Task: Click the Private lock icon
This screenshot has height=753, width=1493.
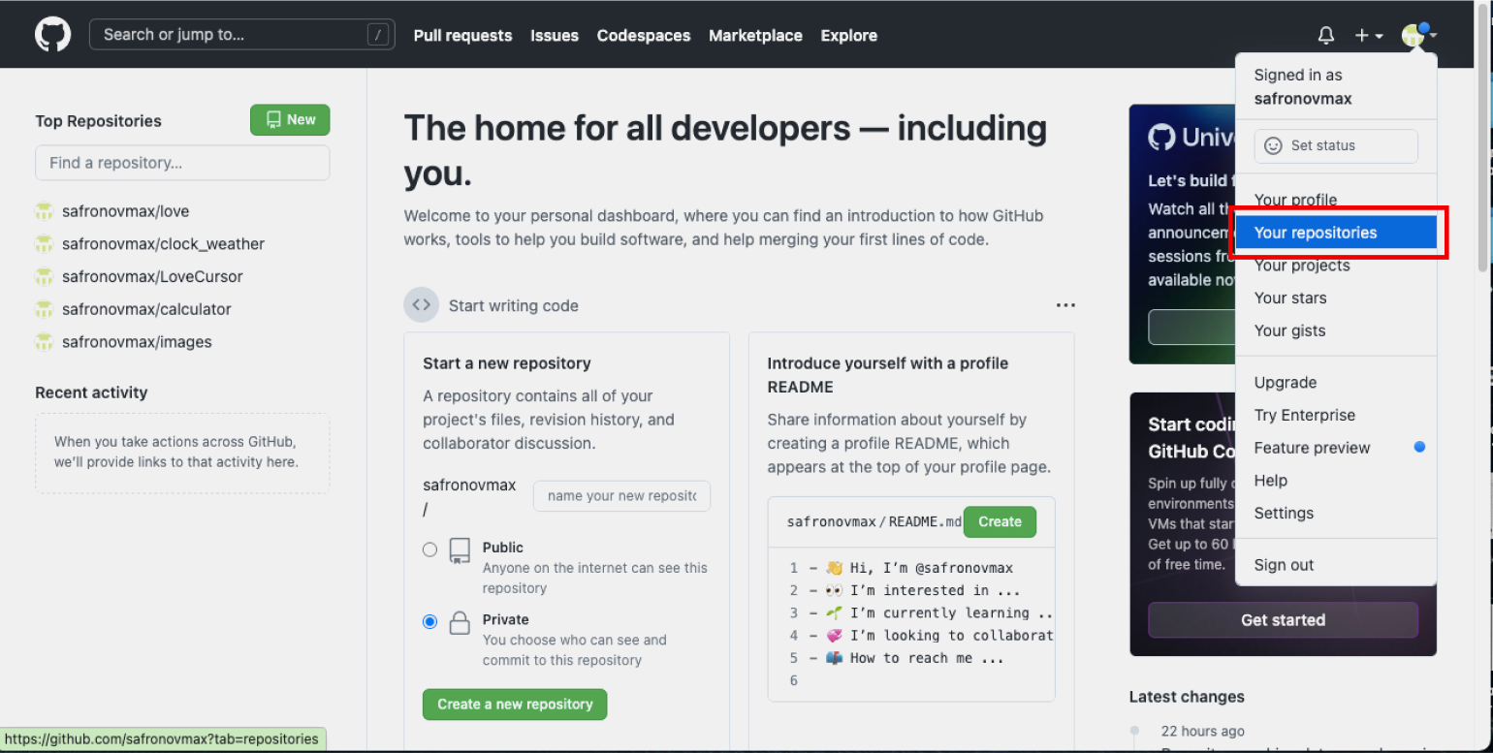Action: pyautogui.click(x=460, y=623)
